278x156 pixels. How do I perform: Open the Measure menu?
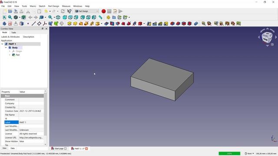[x=66, y=6]
